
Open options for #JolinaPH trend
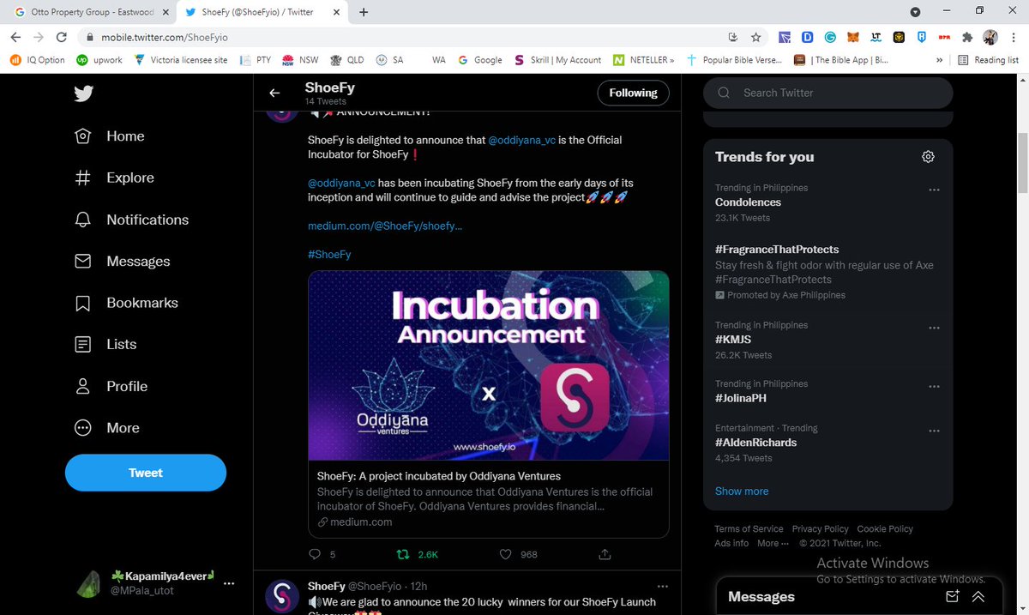[x=934, y=386]
